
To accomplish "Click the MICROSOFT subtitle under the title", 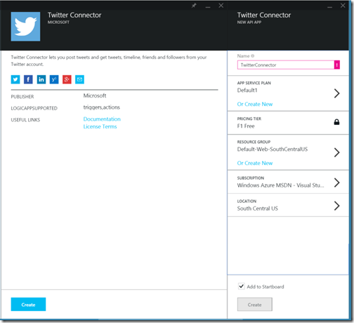I will pyautogui.click(x=58, y=22).
